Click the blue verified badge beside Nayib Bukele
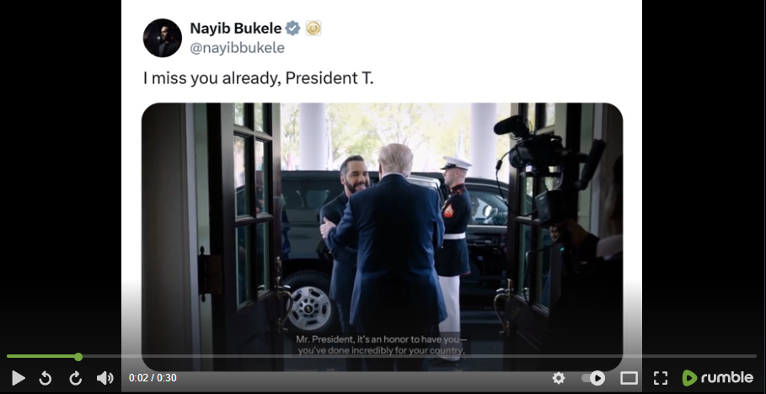 point(292,29)
